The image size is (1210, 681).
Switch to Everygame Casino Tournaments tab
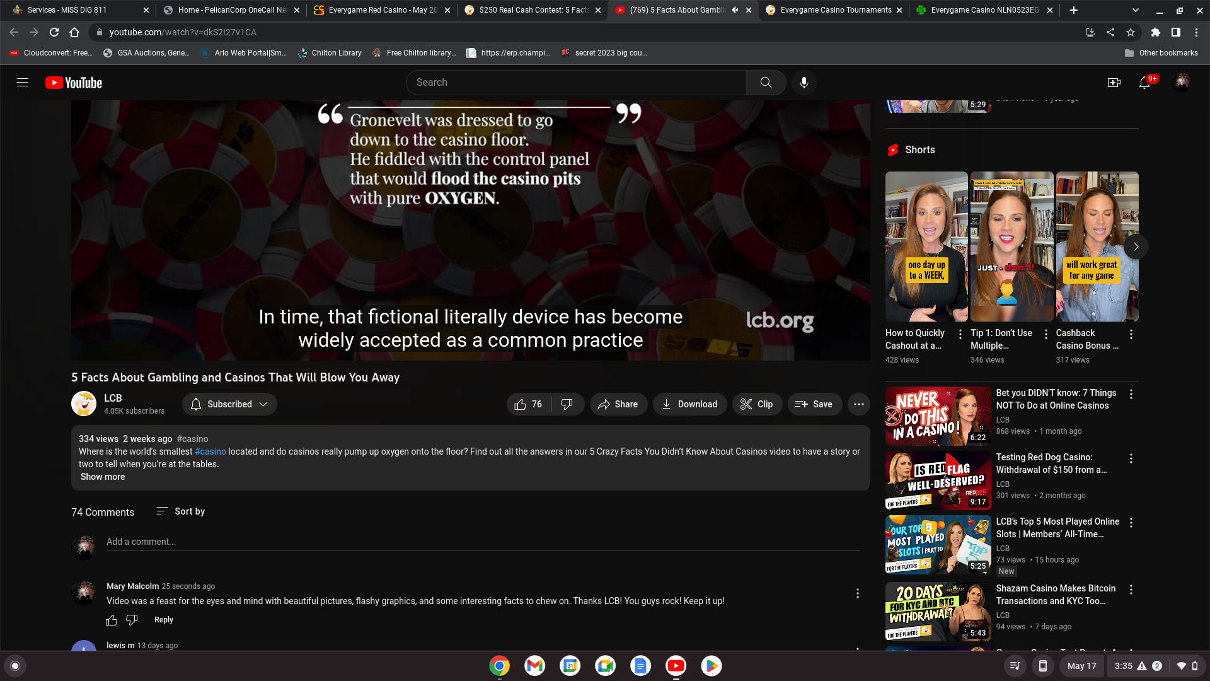[834, 10]
